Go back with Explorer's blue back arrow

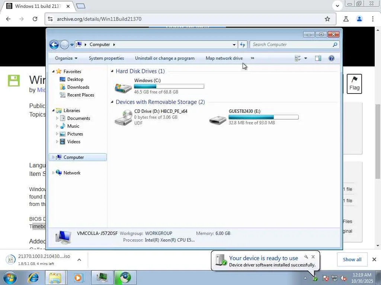[x=54, y=45]
